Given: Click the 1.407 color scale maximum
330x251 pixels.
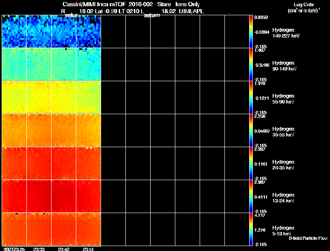Looking at the screenshot, I should [x=260, y=50].
